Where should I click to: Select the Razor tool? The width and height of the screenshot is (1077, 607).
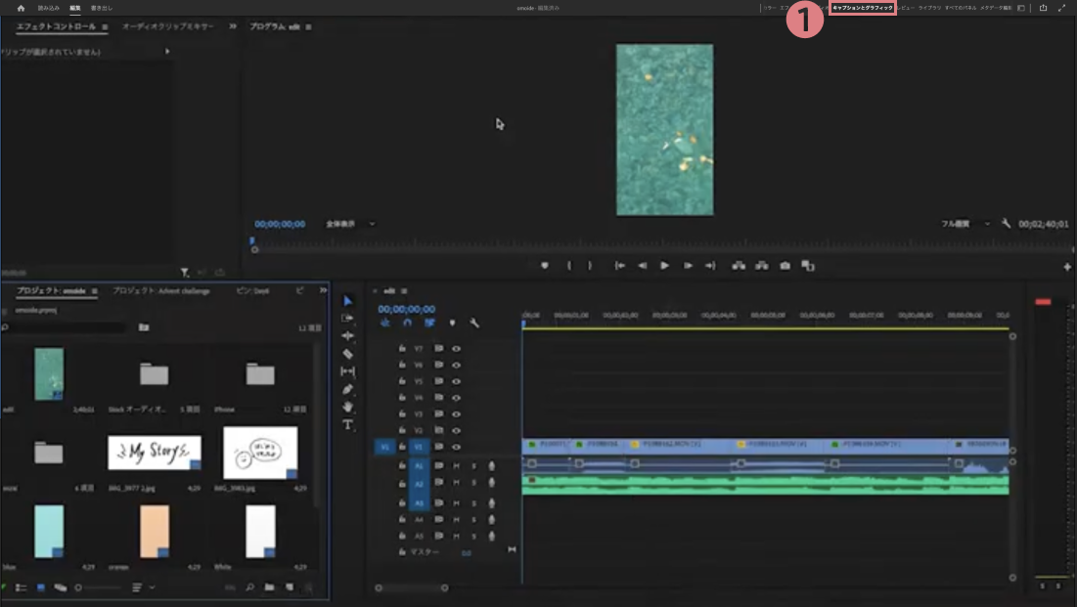coord(347,354)
